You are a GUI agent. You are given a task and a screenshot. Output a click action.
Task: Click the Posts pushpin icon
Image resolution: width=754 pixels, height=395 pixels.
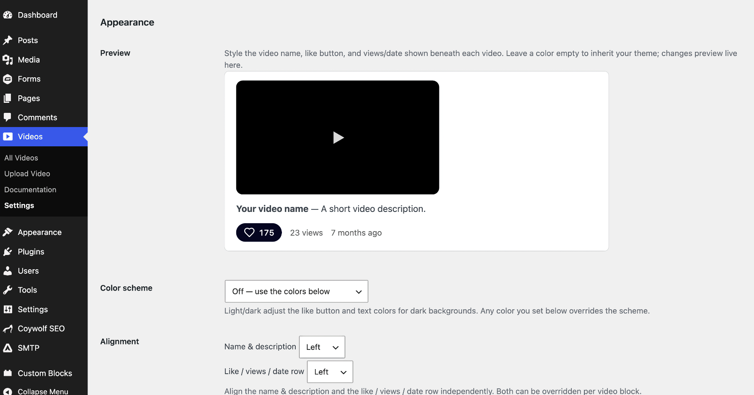(x=8, y=41)
